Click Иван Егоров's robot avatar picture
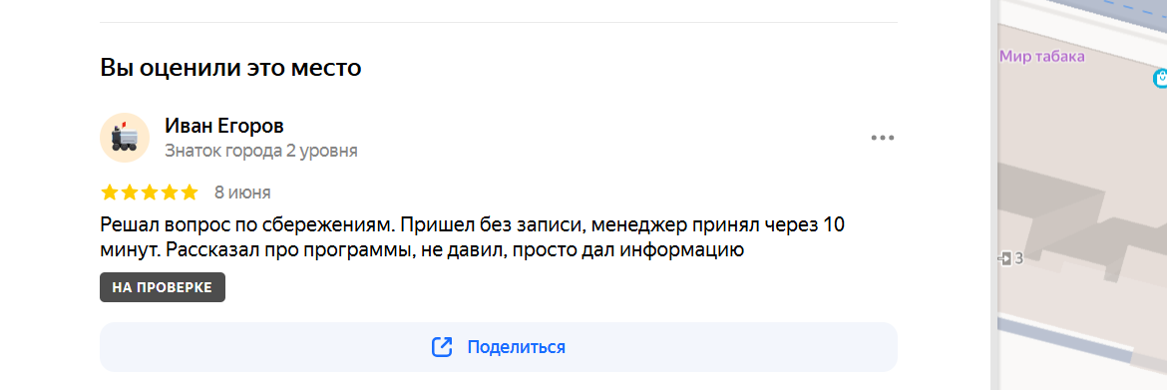The width and height of the screenshot is (1167, 390). pos(125,138)
